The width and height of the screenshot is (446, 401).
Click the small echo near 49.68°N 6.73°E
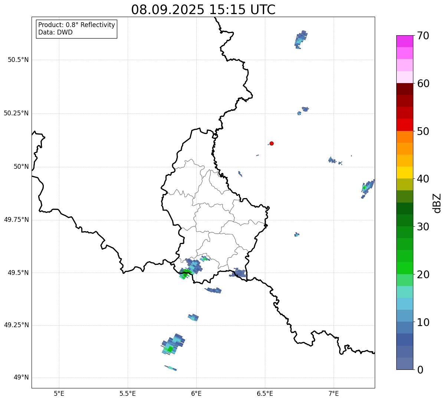click(x=296, y=234)
